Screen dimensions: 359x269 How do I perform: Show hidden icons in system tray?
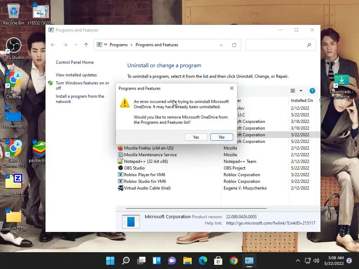click(298, 261)
